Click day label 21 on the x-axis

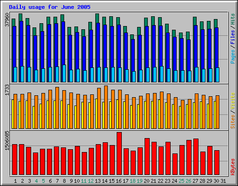(x=153, y=181)
